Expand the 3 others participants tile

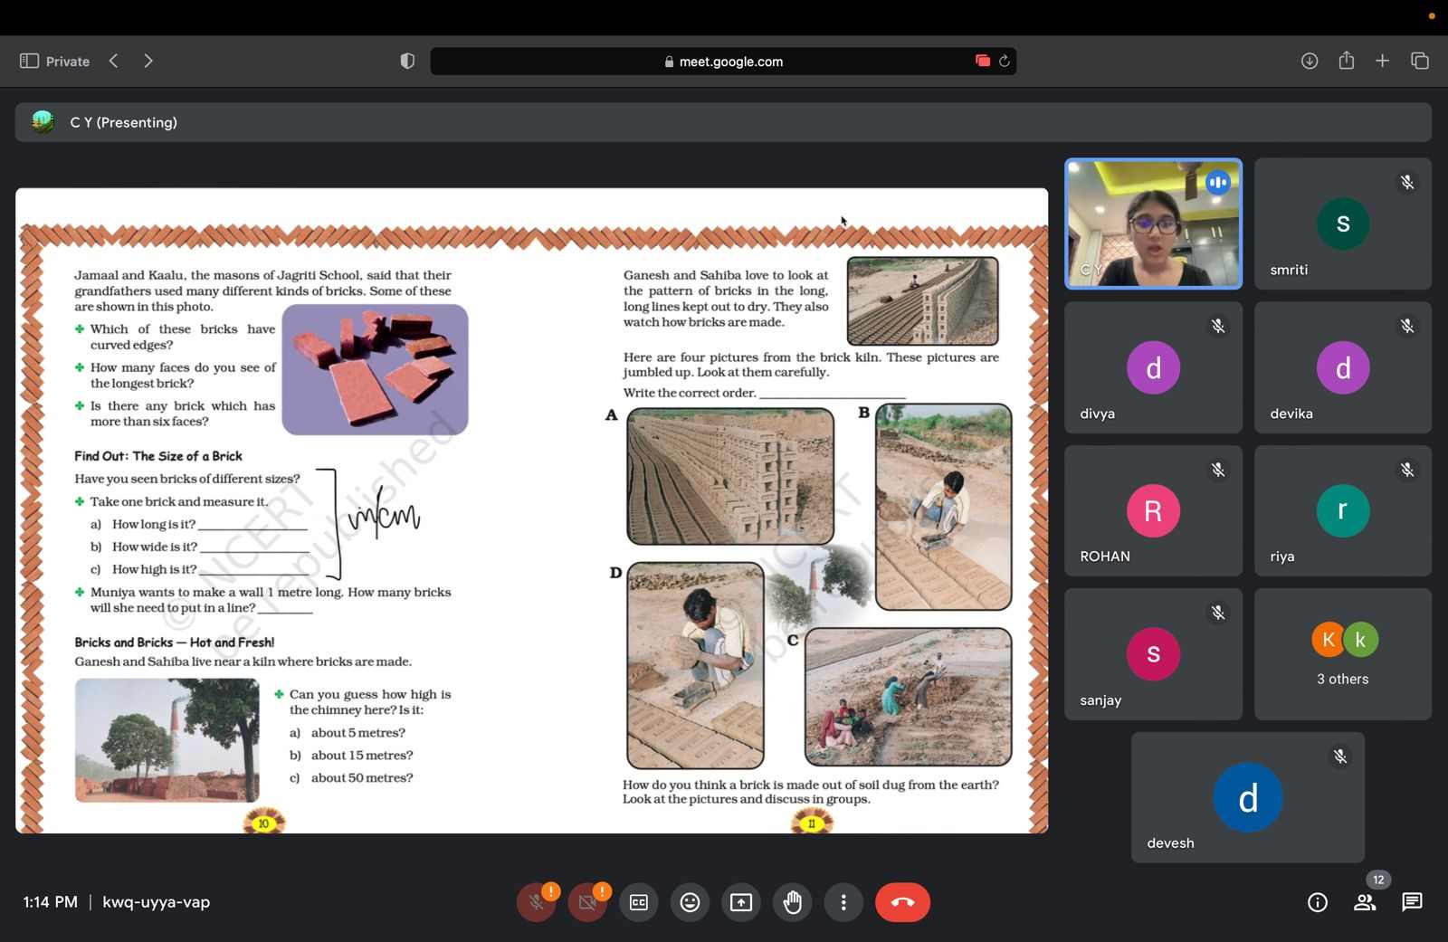(x=1343, y=654)
